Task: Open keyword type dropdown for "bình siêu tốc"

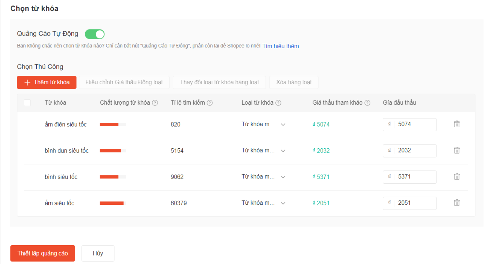Action: tap(263, 177)
